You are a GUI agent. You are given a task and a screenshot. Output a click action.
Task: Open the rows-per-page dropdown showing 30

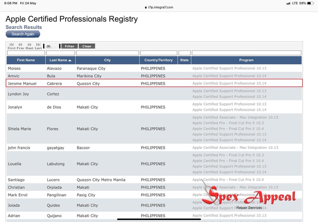click(51, 46)
